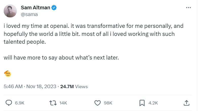Click the 14K repost count
The width and height of the screenshot is (198, 111).
click(x=63, y=103)
